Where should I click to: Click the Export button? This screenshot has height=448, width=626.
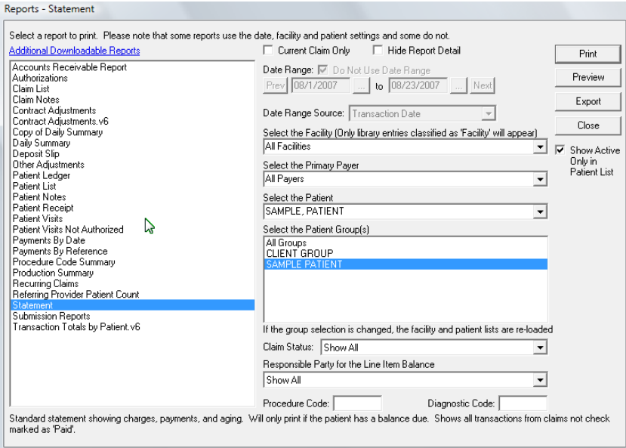point(587,101)
